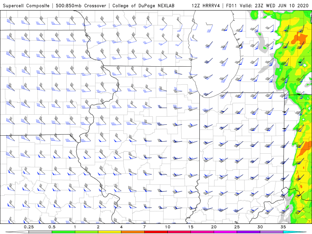Click the colorbar label 35
The image size is (312, 234).
[x=283, y=227]
